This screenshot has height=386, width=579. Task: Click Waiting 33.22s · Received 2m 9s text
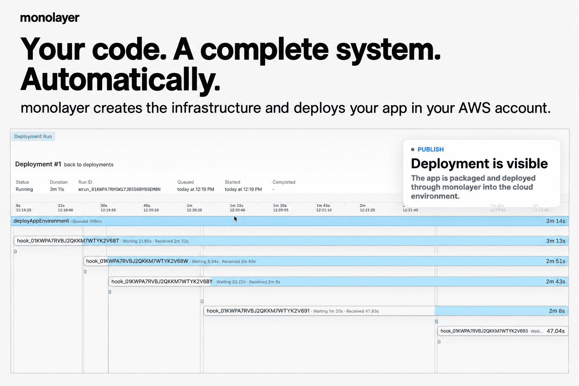coord(248,282)
